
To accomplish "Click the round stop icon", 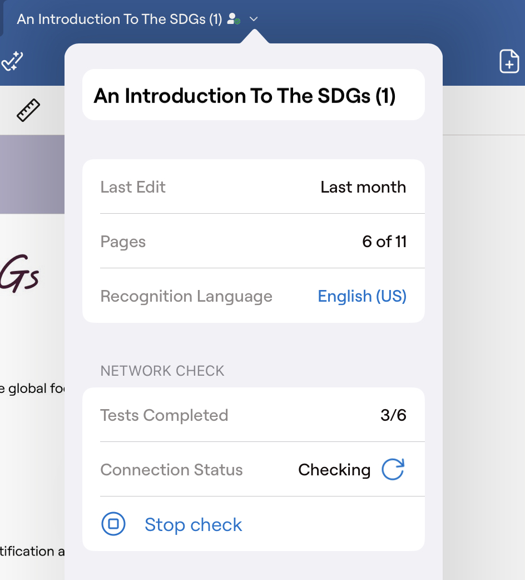I will (x=113, y=524).
